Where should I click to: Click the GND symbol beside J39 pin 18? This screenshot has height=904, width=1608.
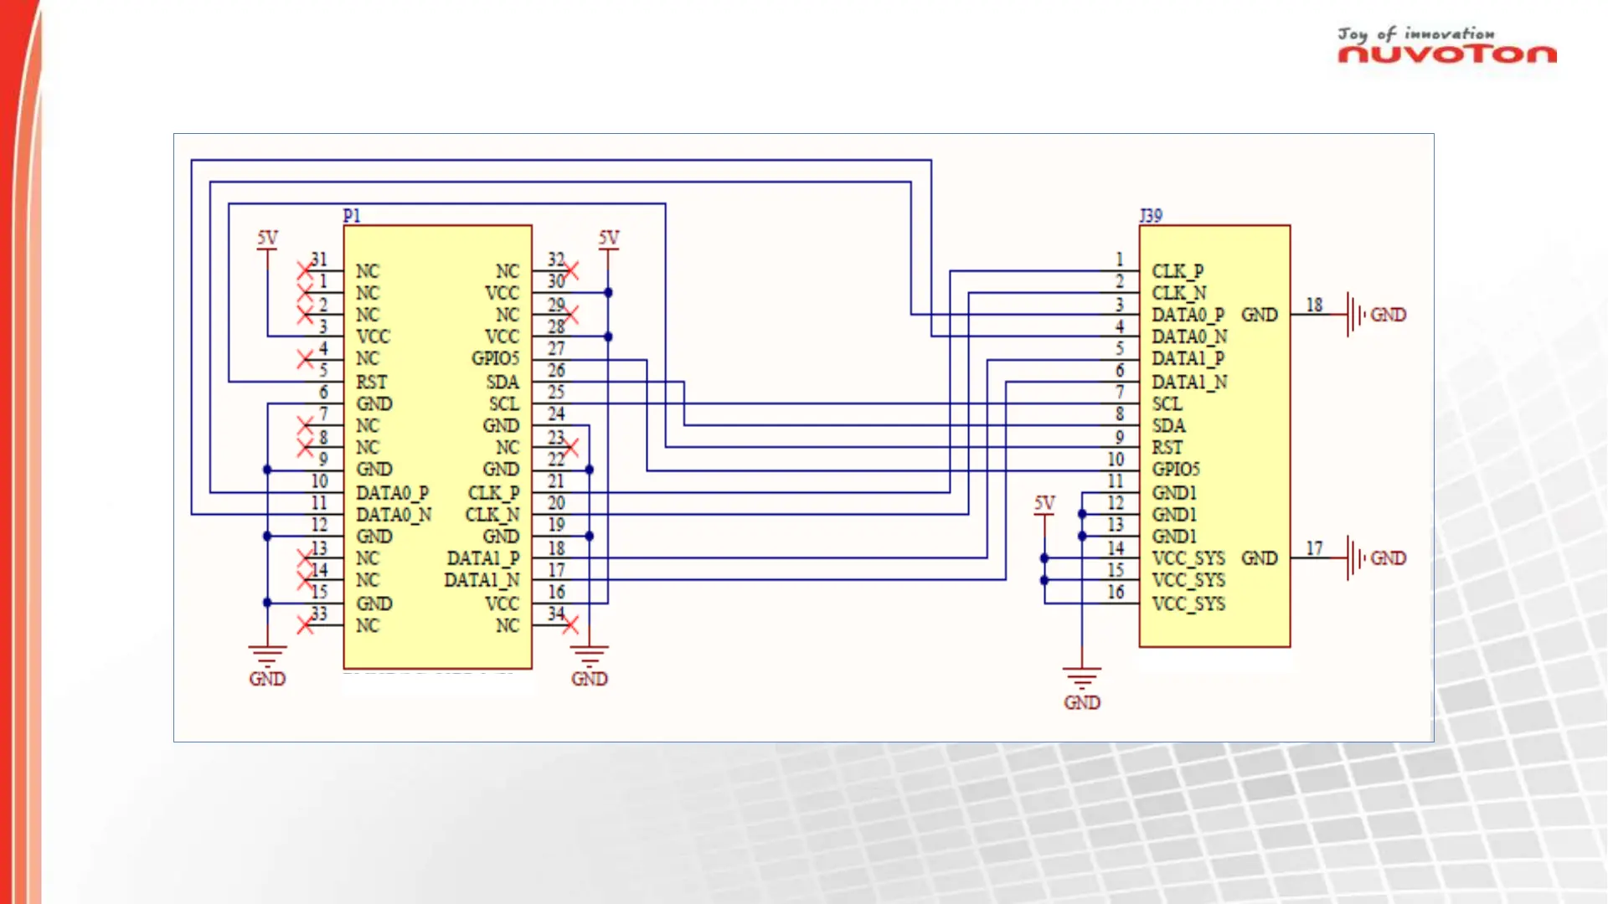pos(1376,315)
